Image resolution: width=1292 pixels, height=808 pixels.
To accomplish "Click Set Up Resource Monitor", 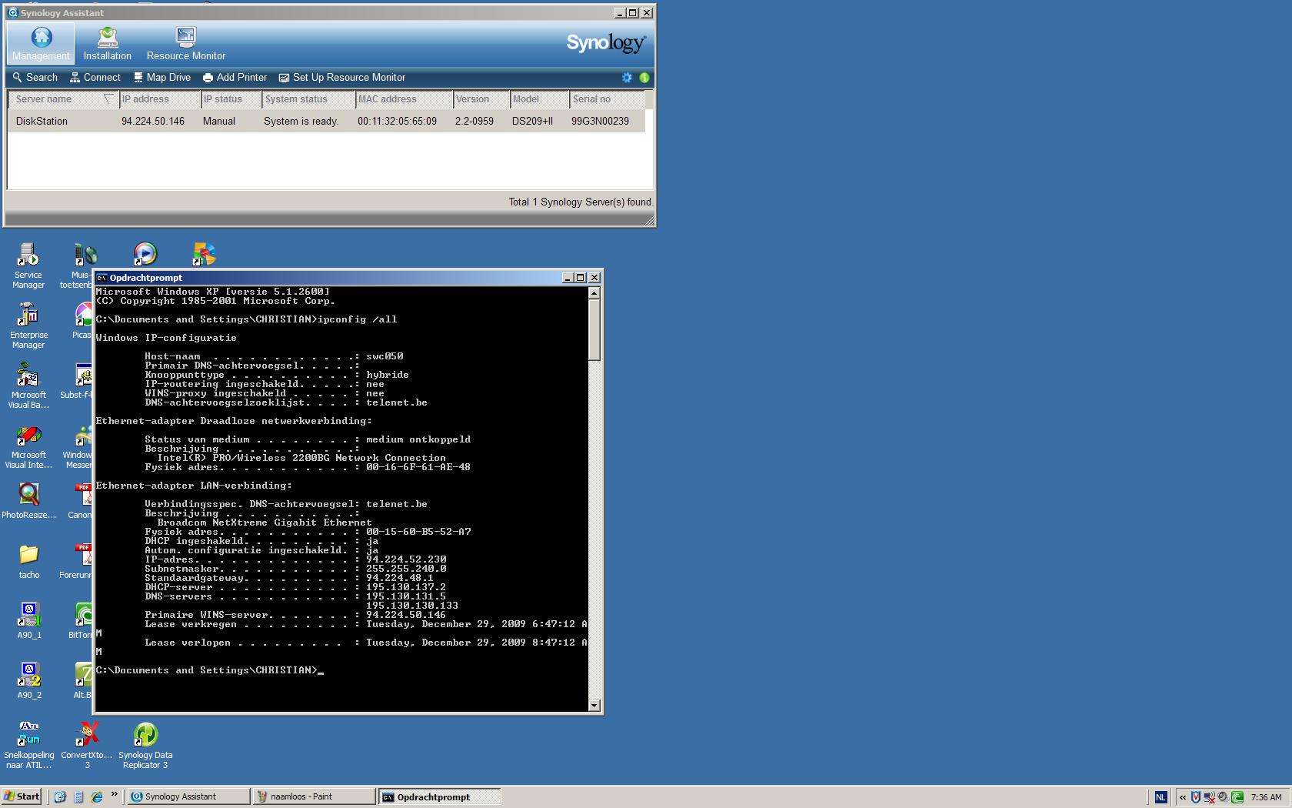I will 342,78.
